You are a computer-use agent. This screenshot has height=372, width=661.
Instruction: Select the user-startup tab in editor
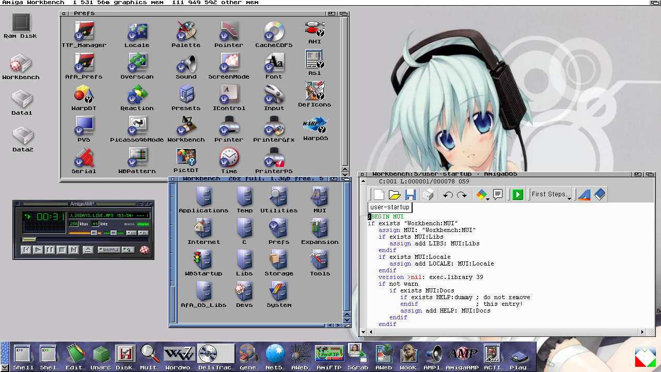coord(390,207)
